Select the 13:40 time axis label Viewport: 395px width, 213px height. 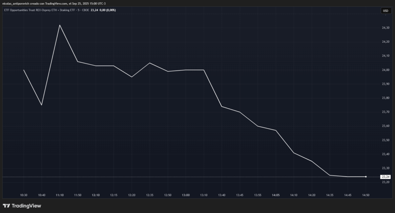coord(221,195)
